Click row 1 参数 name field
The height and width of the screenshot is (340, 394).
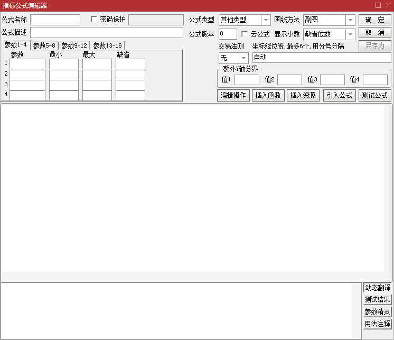pyautogui.click(x=27, y=64)
